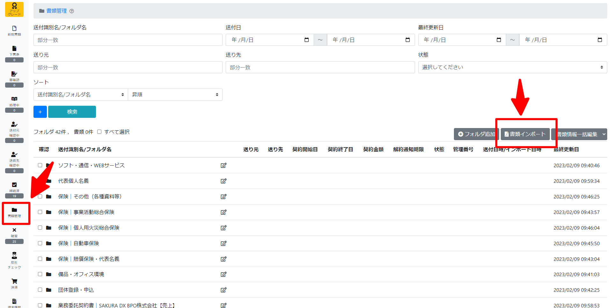The height and width of the screenshot is (308, 612).
Task: Check the box for 代表個人名義 folder
Action: [40, 181]
